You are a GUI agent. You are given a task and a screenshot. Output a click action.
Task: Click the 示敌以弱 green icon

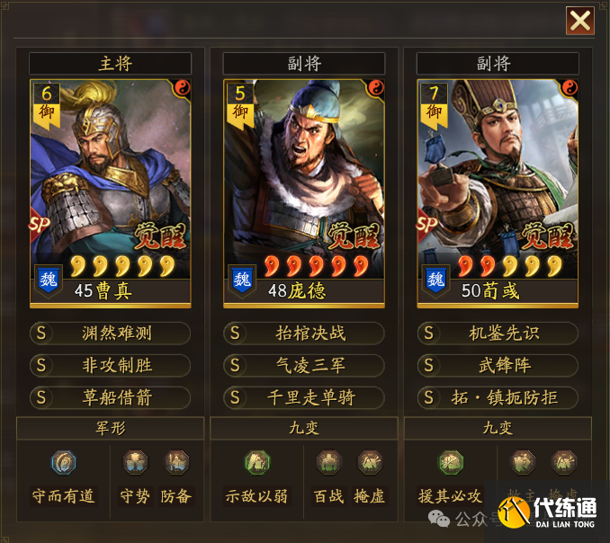[x=257, y=462]
